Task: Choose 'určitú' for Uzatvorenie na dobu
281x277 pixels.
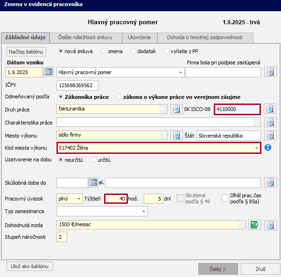Action: coord(93,160)
